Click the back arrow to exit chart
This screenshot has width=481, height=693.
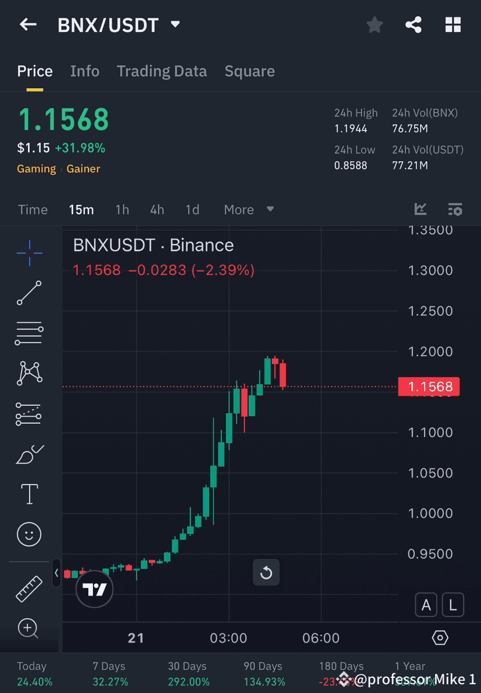click(x=28, y=24)
